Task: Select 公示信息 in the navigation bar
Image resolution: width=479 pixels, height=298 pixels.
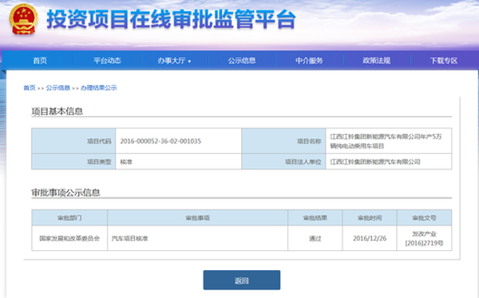Action: coord(242,61)
